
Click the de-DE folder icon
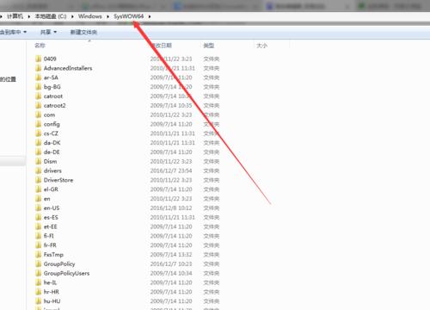click(38, 152)
